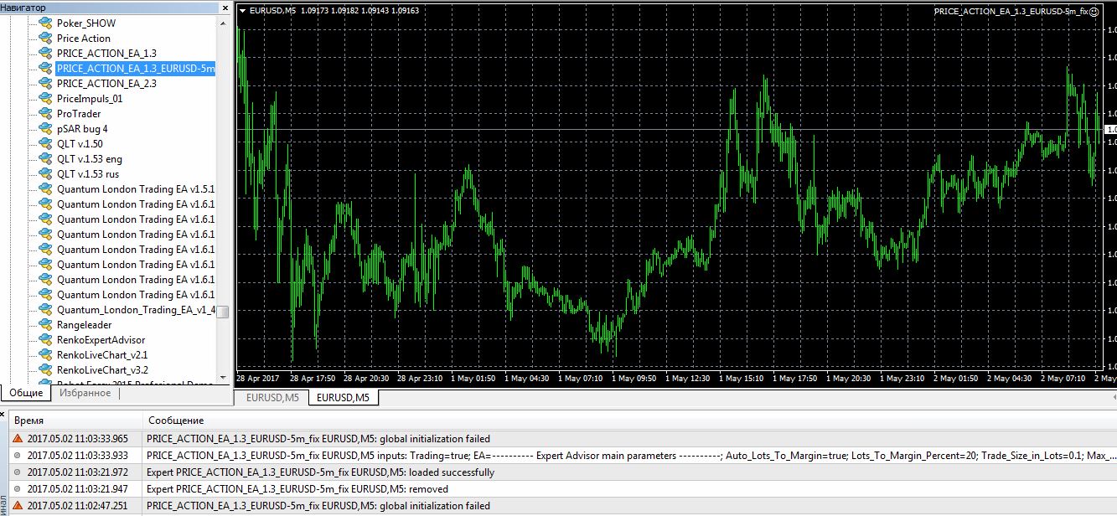This screenshot has width=1117, height=516.
Task: Click the triangle before EURUSD,M5 chart title
Action: 242,12
